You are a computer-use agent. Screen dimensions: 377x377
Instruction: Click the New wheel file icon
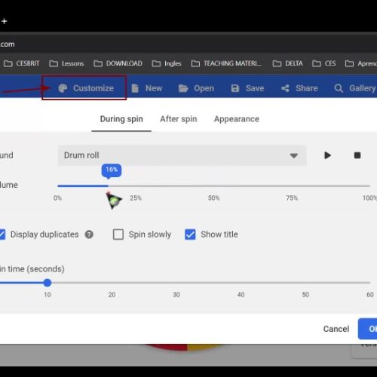[135, 88]
